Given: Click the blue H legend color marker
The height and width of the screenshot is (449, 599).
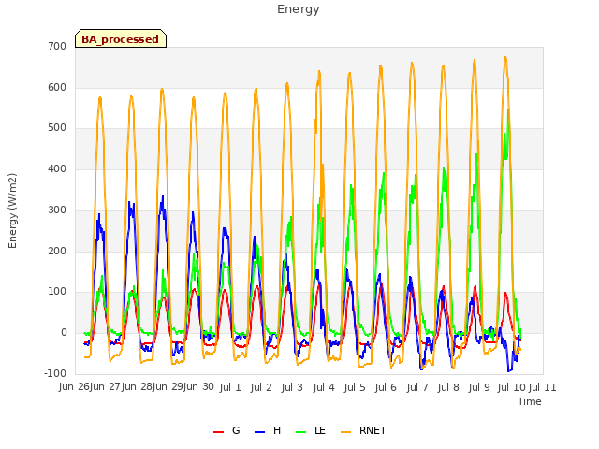Looking at the screenshot, I should coord(259,432).
